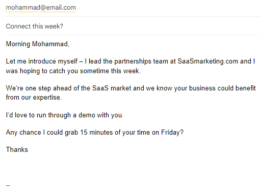This screenshot has height=189, width=260.
Task: Place cursor at 'Let me introduce myself'
Action: click(x=42, y=61)
